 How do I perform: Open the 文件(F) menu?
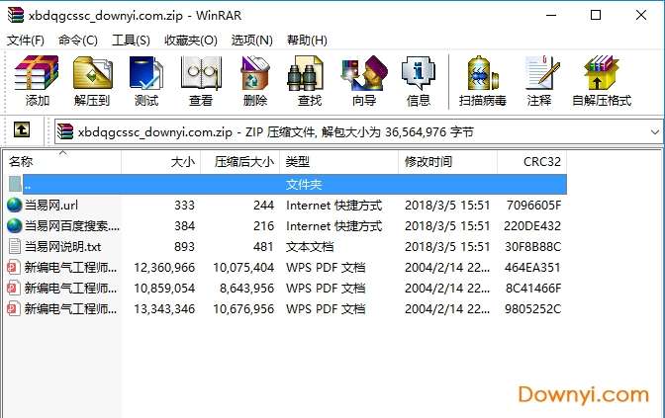tap(26, 41)
